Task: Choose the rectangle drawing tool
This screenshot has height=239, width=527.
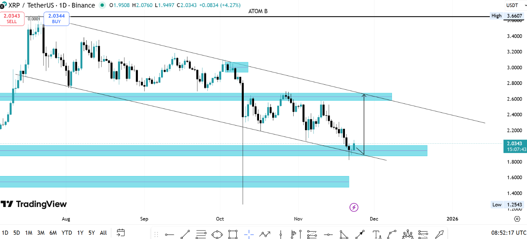Action: [233, 234]
